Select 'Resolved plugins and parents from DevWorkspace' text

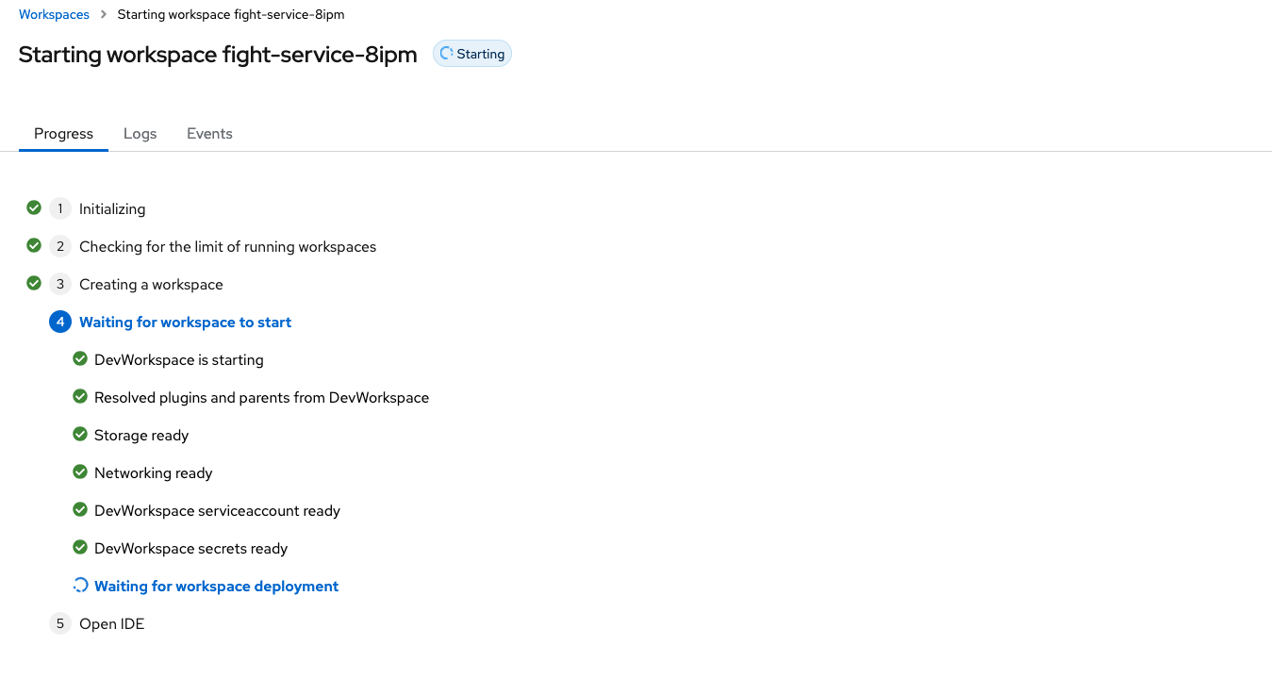261,398
